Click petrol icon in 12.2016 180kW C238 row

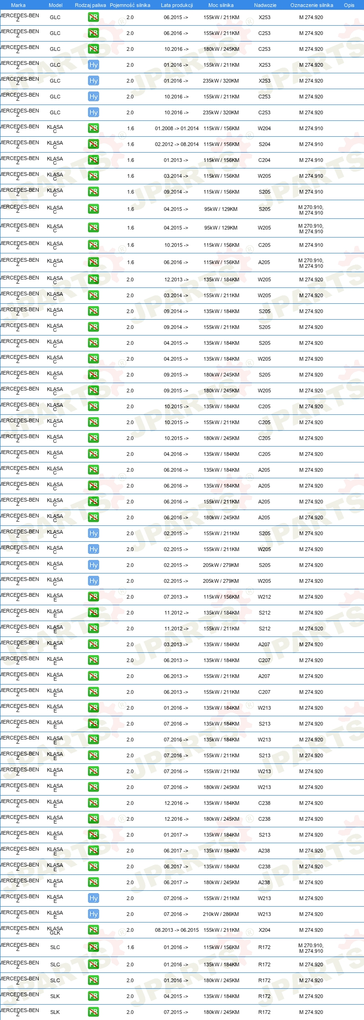pyautogui.click(x=93, y=819)
